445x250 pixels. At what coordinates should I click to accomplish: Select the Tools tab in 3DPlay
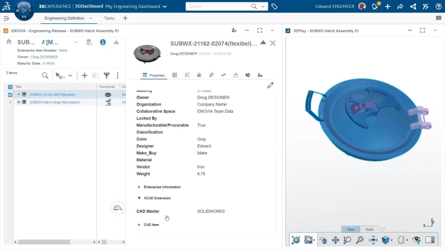coord(369,229)
